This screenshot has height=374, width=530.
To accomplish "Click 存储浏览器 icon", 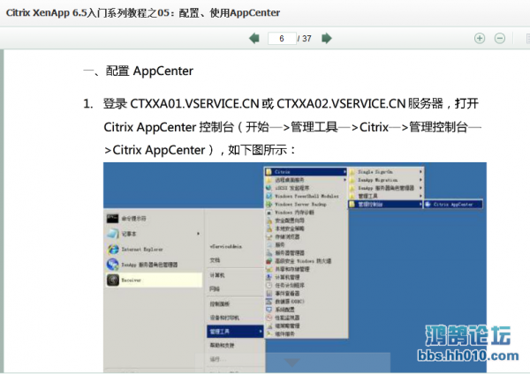I will (269, 236).
